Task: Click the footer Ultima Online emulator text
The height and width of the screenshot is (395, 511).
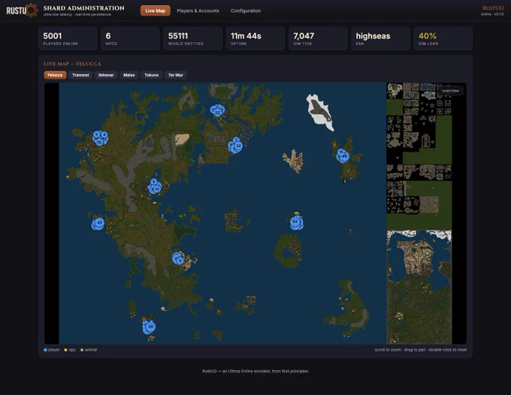Action: point(255,371)
